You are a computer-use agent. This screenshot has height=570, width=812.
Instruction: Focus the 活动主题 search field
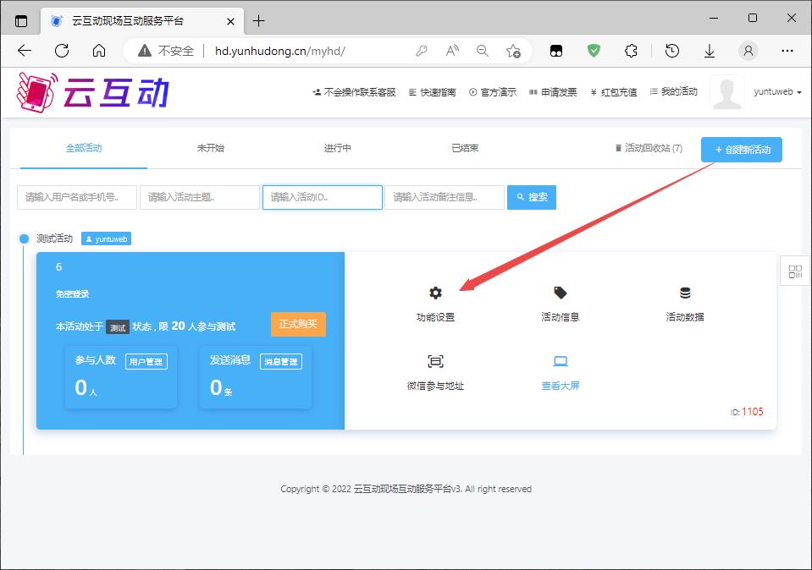(200, 197)
